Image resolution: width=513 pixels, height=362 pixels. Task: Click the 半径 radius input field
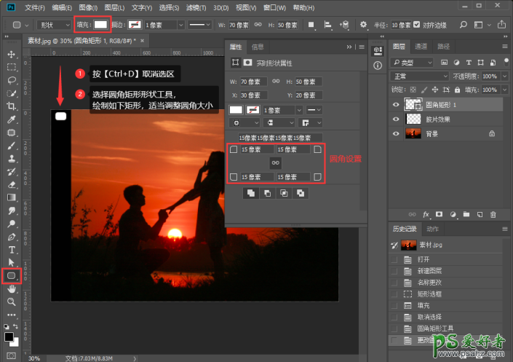click(401, 25)
